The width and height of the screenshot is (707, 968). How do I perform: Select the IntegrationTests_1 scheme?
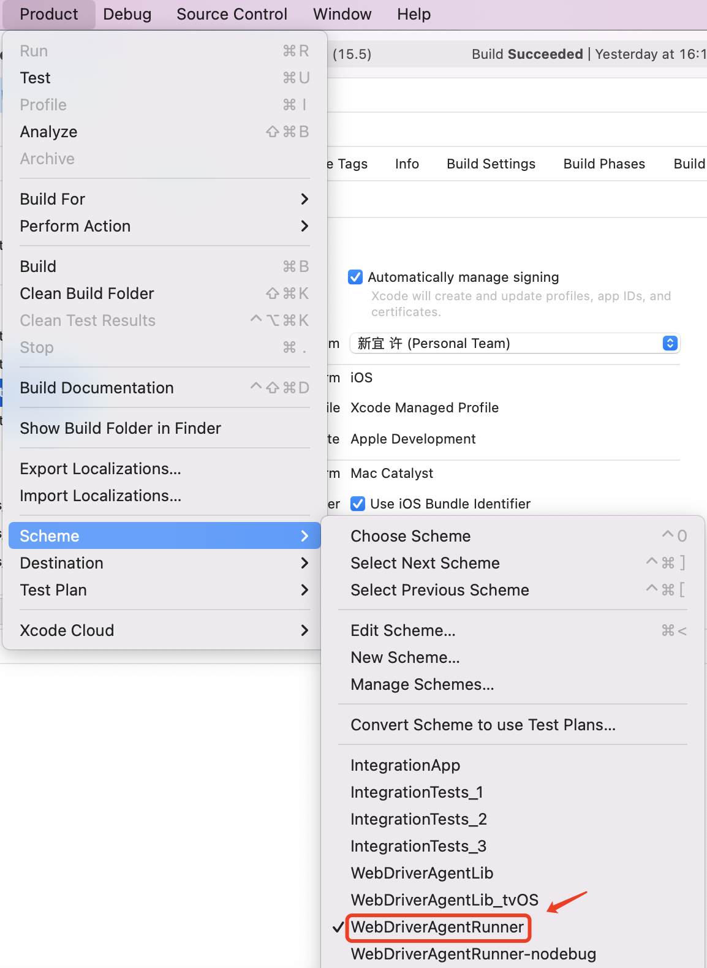pos(513,792)
